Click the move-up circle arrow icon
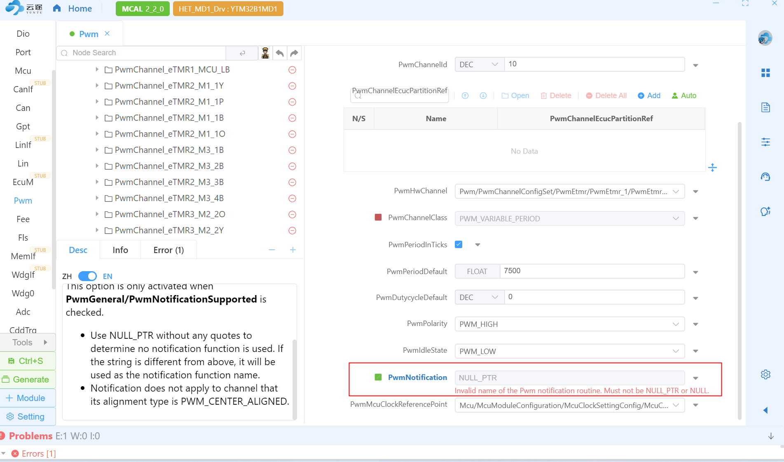This screenshot has width=784, height=462. pos(465,96)
